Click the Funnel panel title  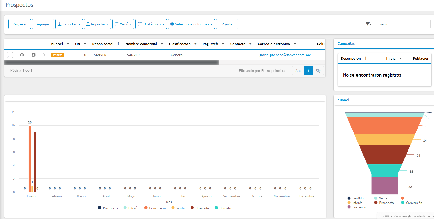pos(343,100)
